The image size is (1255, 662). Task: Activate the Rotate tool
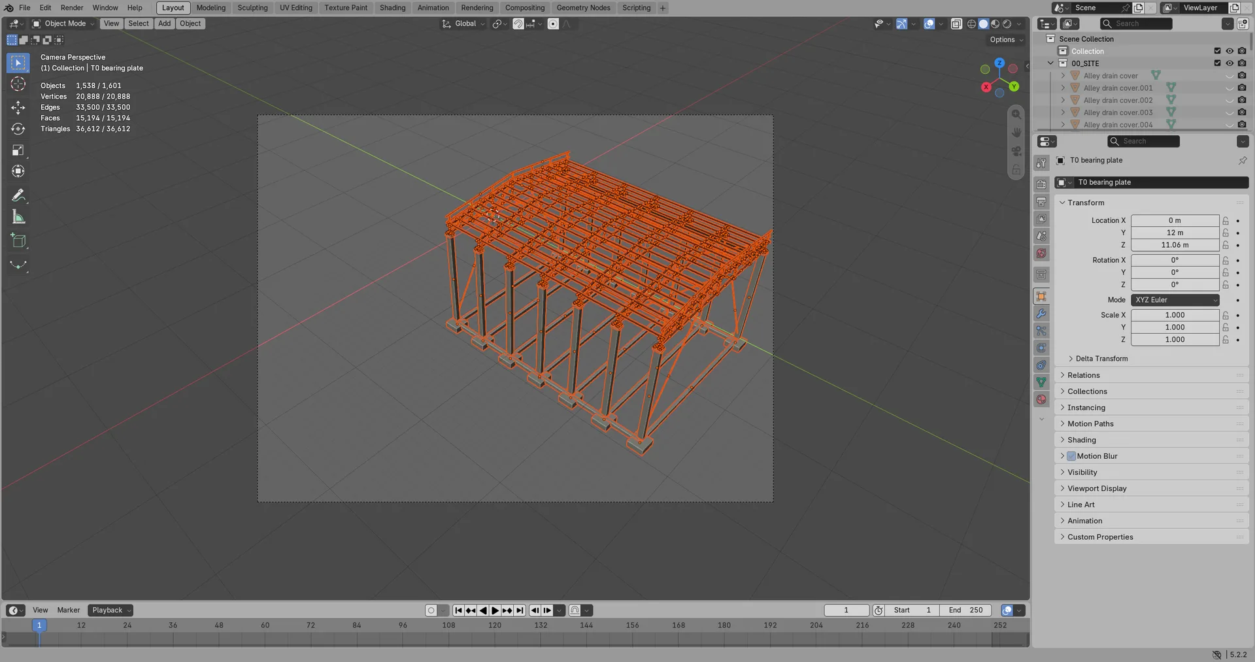click(x=18, y=129)
